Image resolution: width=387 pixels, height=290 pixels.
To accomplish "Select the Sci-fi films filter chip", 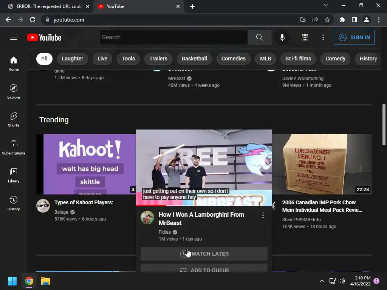I will click(x=298, y=59).
